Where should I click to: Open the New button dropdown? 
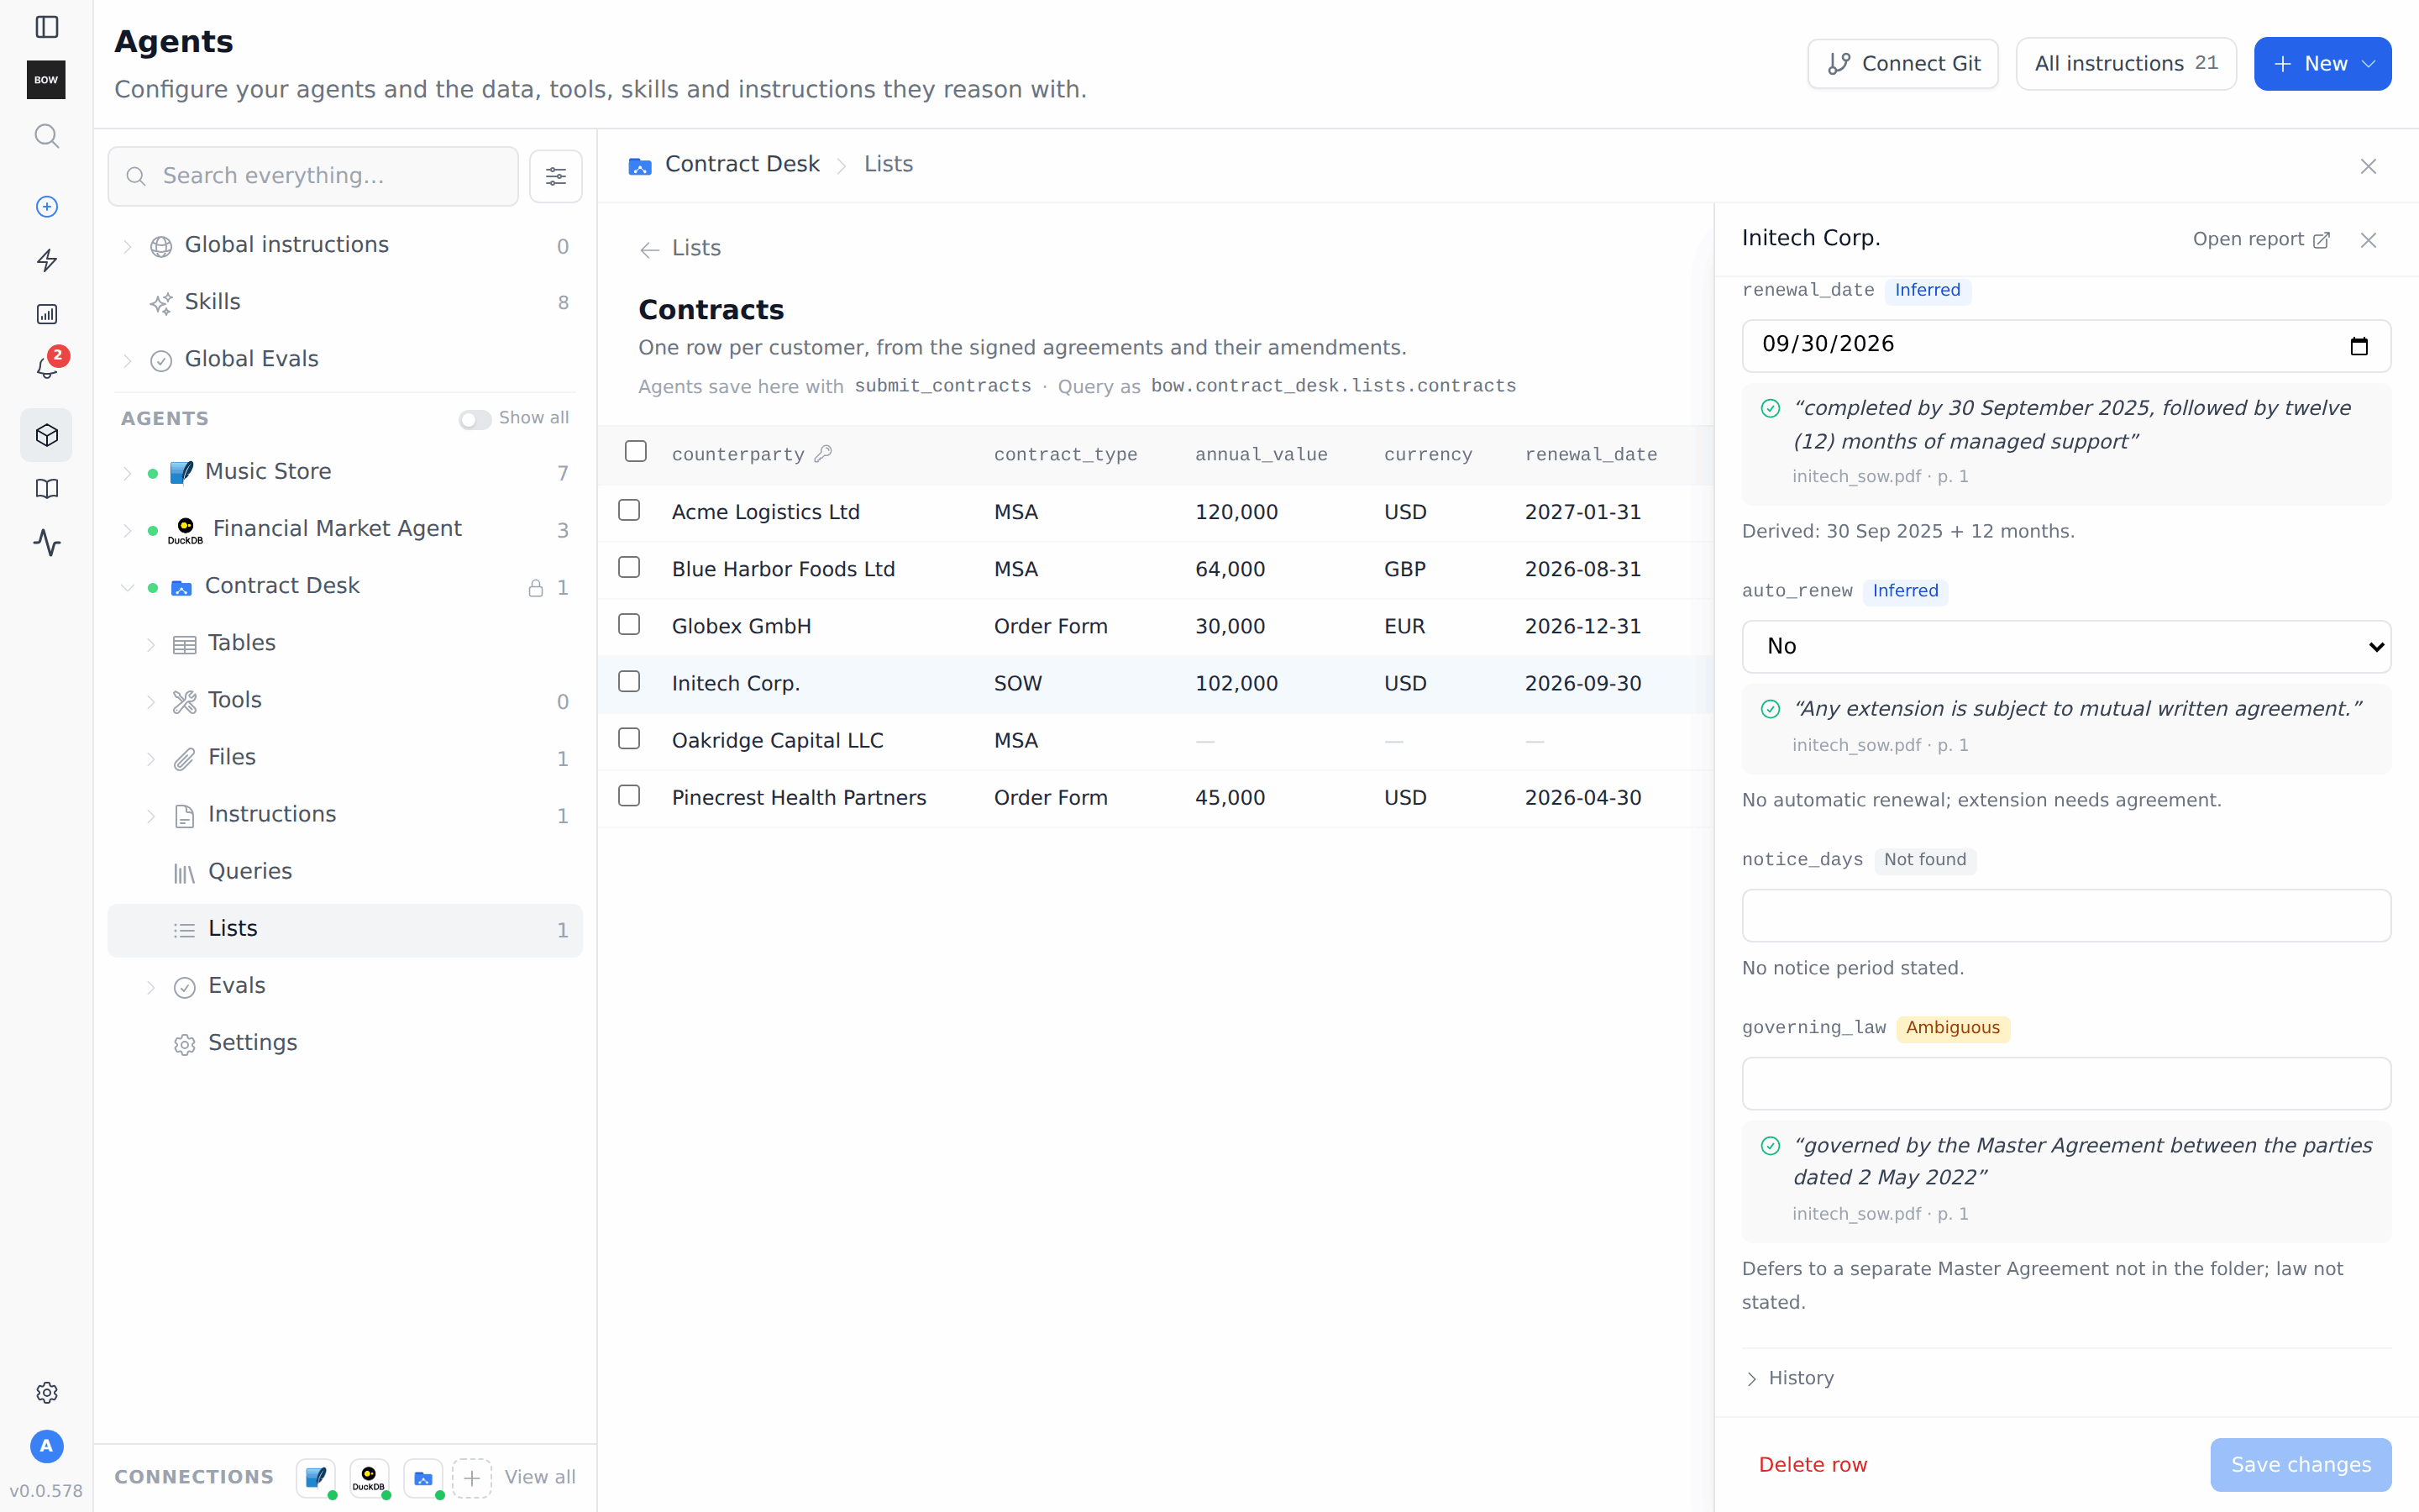tap(2322, 64)
